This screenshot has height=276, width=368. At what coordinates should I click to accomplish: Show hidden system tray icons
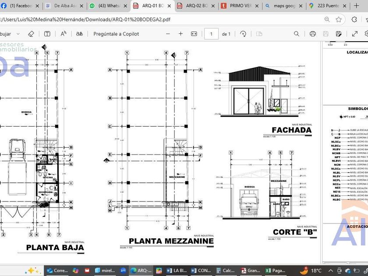[x=331, y=271]
